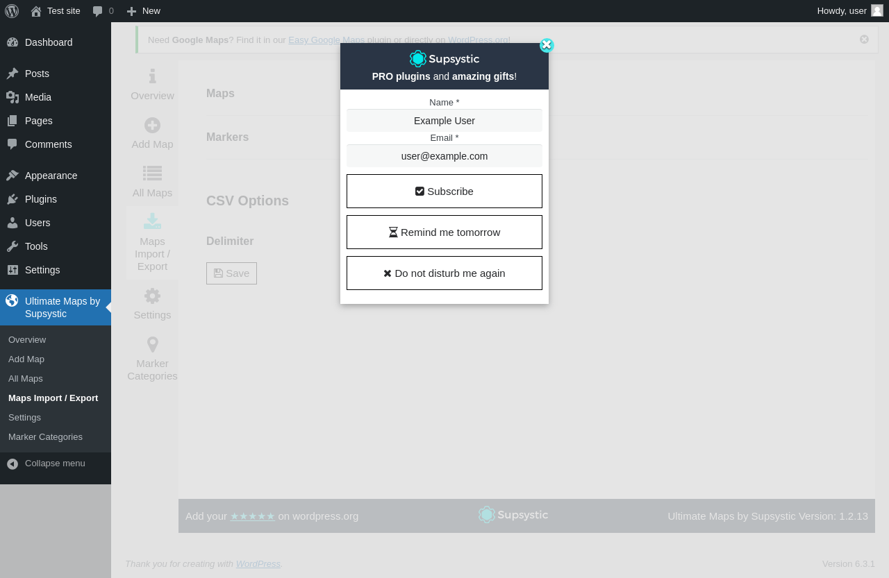Choose Do not disturb me again

[444, 273]
